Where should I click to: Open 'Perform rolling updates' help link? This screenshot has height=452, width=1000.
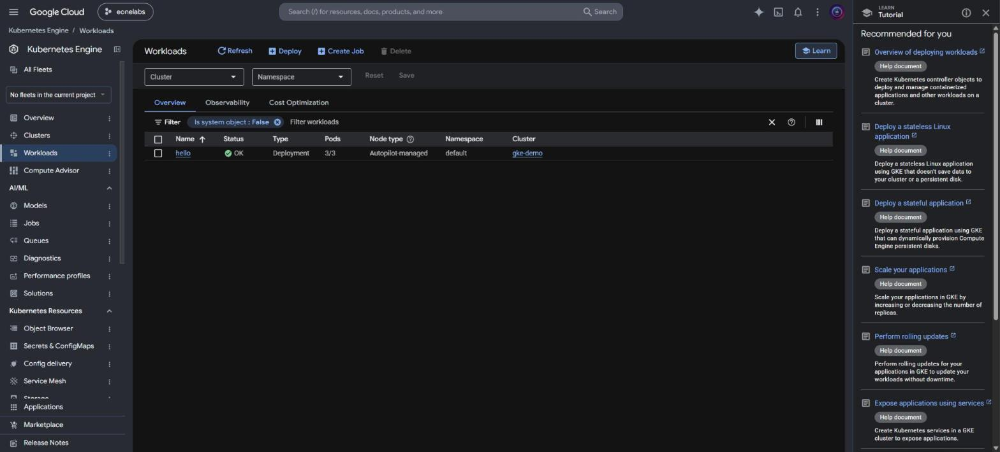911,337
